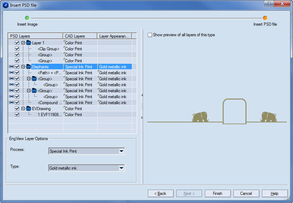Open the Process dropdown

121,151
